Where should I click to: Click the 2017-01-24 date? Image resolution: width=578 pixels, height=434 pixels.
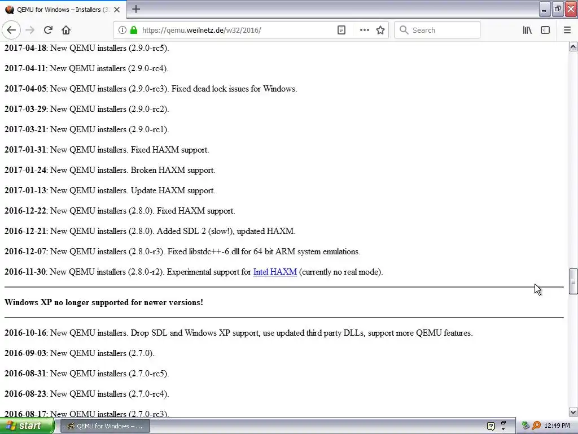pos(25,170)
